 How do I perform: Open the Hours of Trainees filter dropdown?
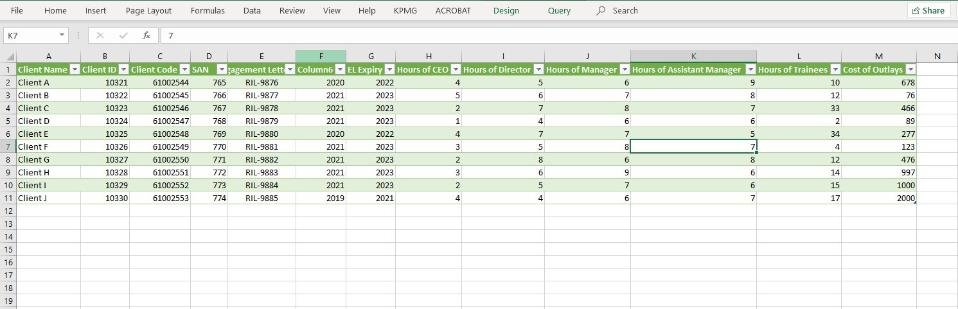[835, 69]
